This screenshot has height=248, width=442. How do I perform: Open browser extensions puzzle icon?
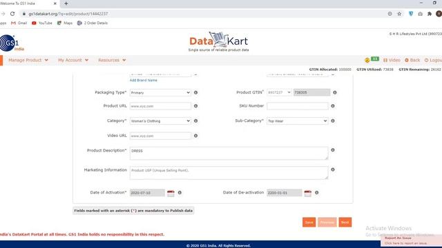coord(430,14)
